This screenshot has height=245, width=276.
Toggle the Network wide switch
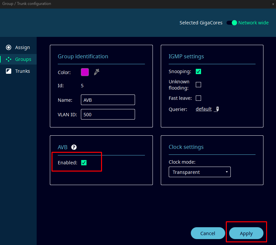pos(232,23)
